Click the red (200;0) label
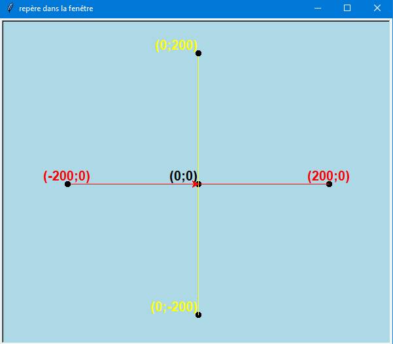Viewport: 393px width, 344px height. (328, 176)
